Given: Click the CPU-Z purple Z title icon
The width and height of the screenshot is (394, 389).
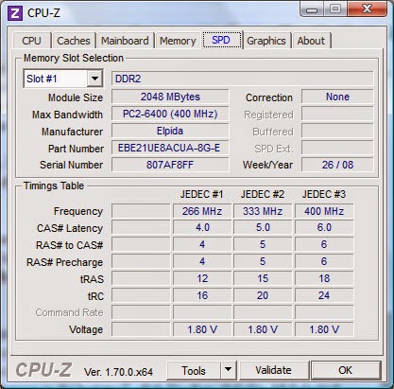Looking at the screenshot, I should click(15, 13).
